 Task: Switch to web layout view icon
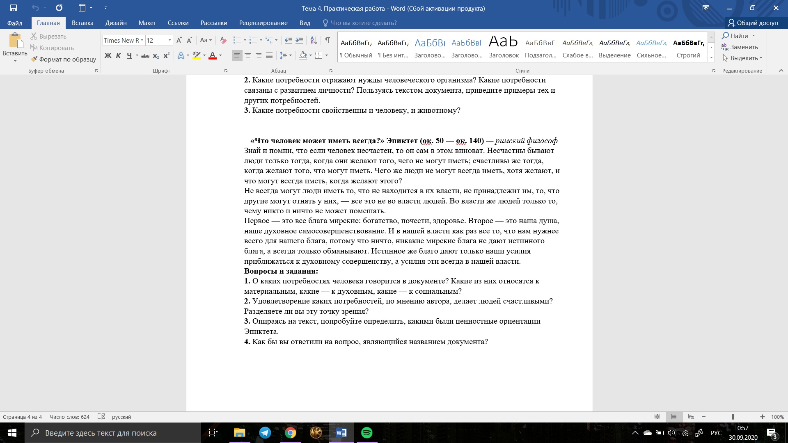[691, 417]
